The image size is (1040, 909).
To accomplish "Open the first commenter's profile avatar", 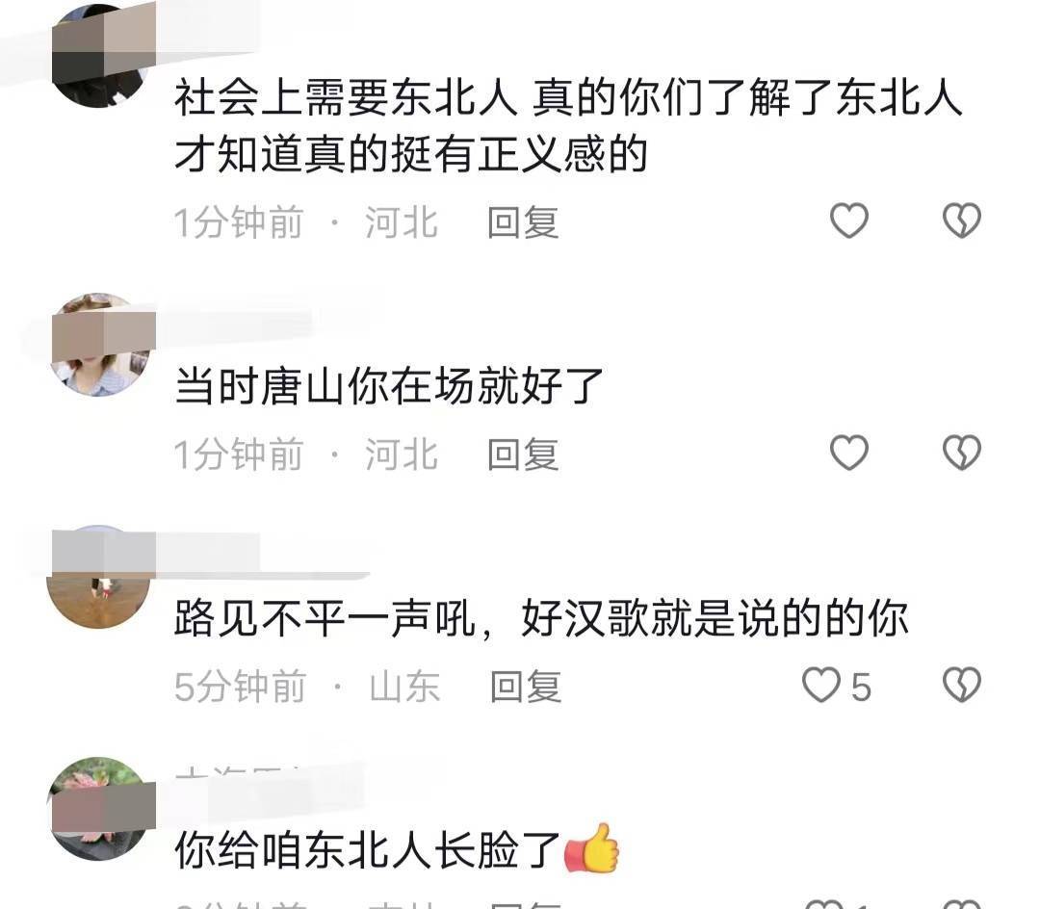I will point(101,56).
